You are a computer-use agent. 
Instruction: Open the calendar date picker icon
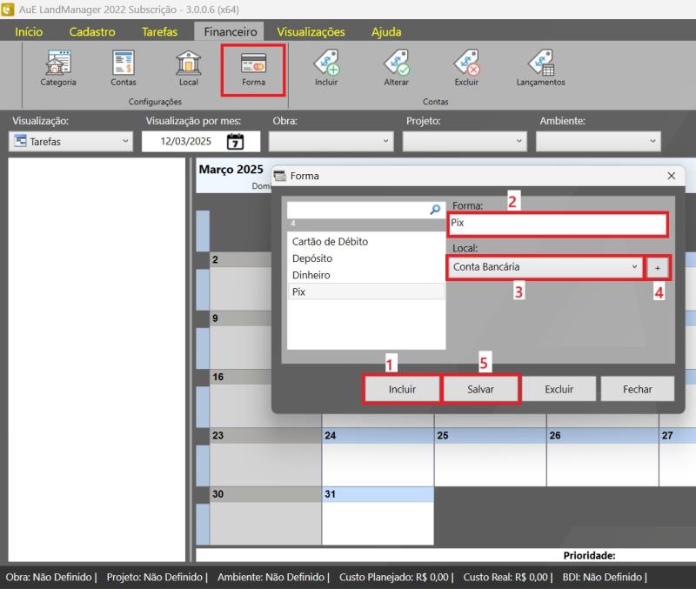[x=235, y=141]
